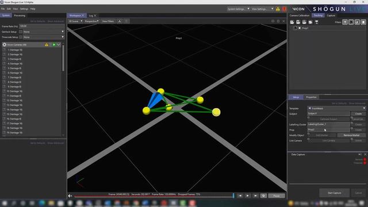
Task: Switch to the Processing tab
Action: pyautogui.click(x=20, y=16)
